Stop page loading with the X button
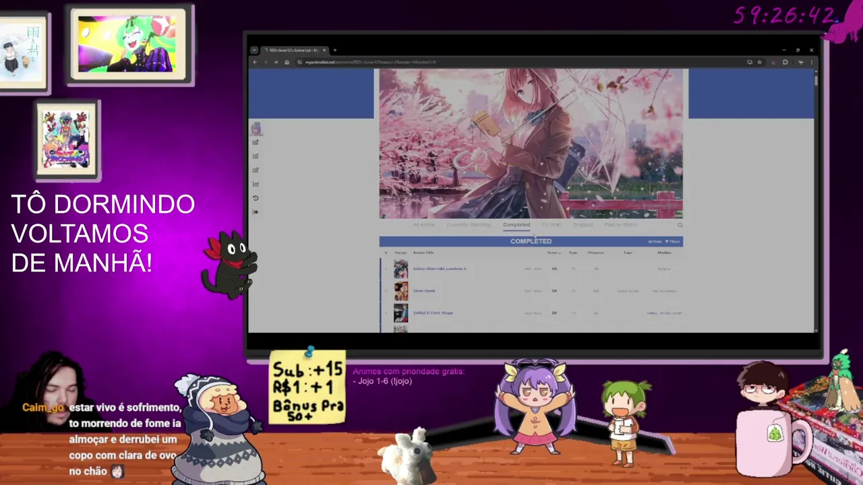This screenshot has width=863, height=485. click(276, 62)
